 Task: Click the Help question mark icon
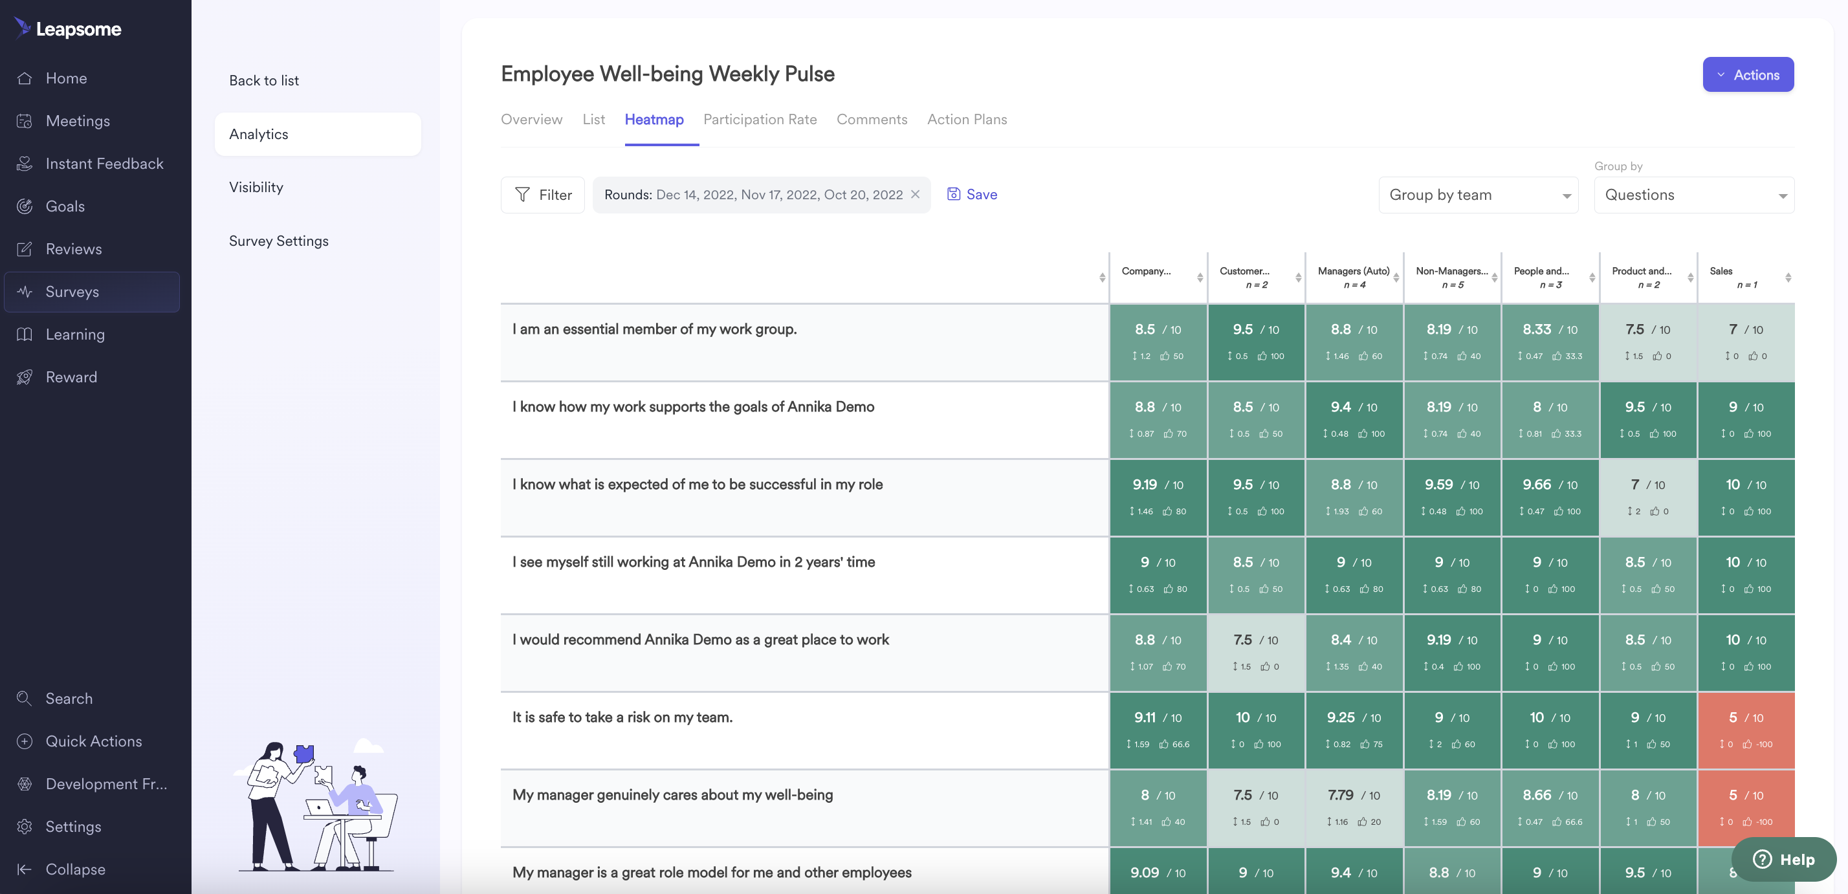pos(1762,859)
